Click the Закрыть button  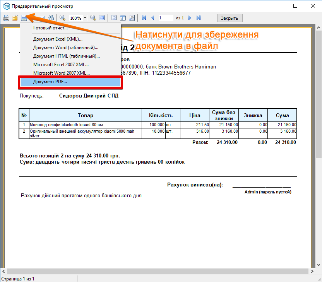point(230,18)
